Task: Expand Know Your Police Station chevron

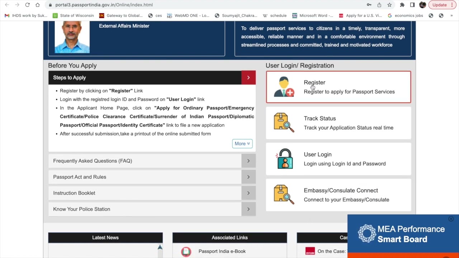Action: pyautogui.click(x=248, y=209)
